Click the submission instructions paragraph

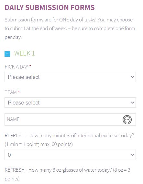coord(70,29)
